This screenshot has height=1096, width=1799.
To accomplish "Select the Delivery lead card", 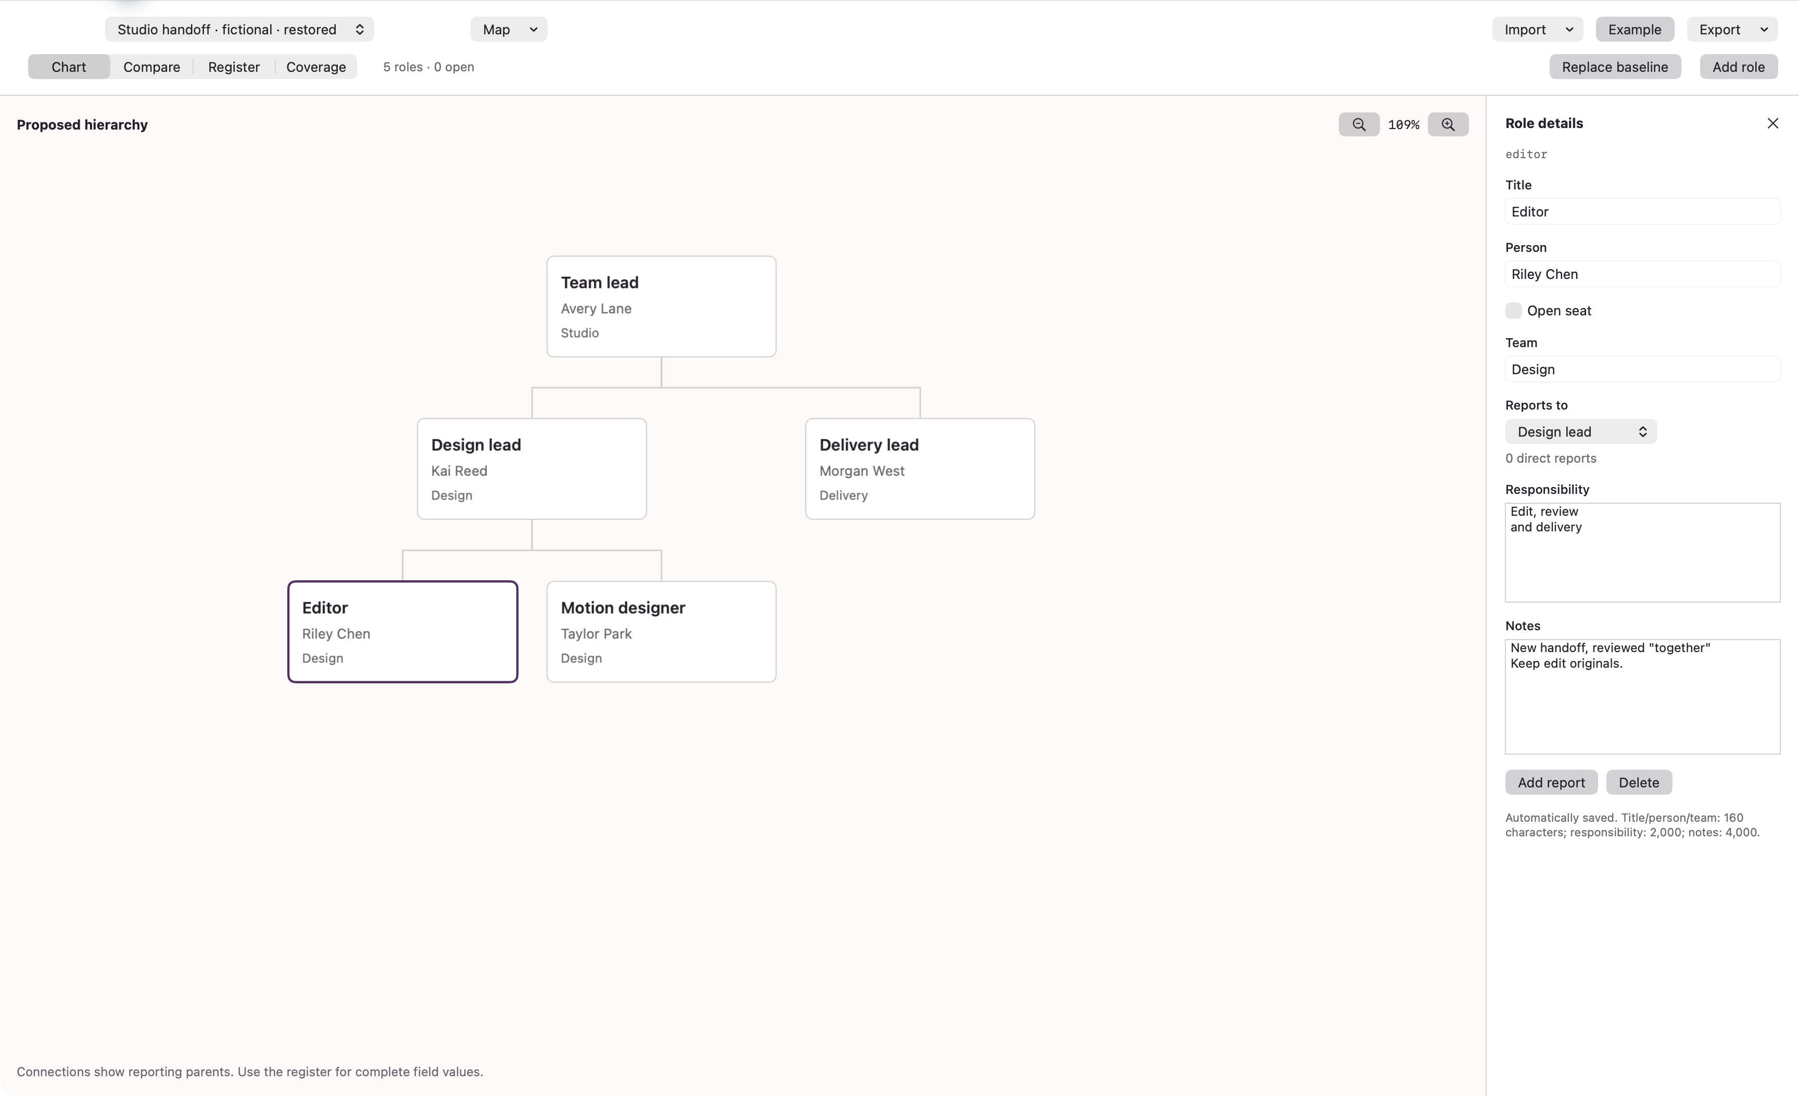I will point(919,468).
